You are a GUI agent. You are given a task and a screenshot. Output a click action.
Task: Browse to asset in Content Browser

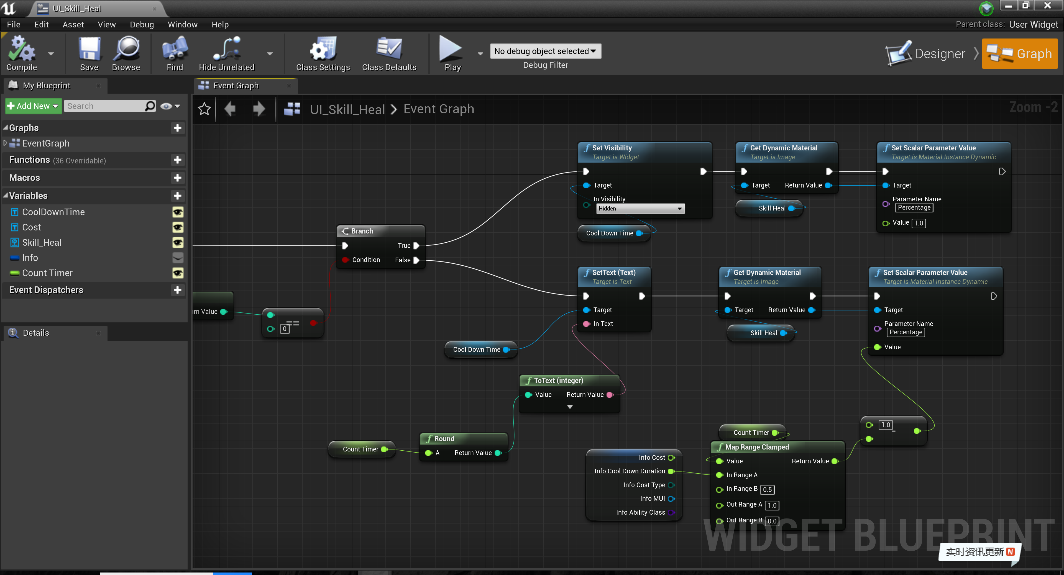pyautogui.click(x=126, y=53)
